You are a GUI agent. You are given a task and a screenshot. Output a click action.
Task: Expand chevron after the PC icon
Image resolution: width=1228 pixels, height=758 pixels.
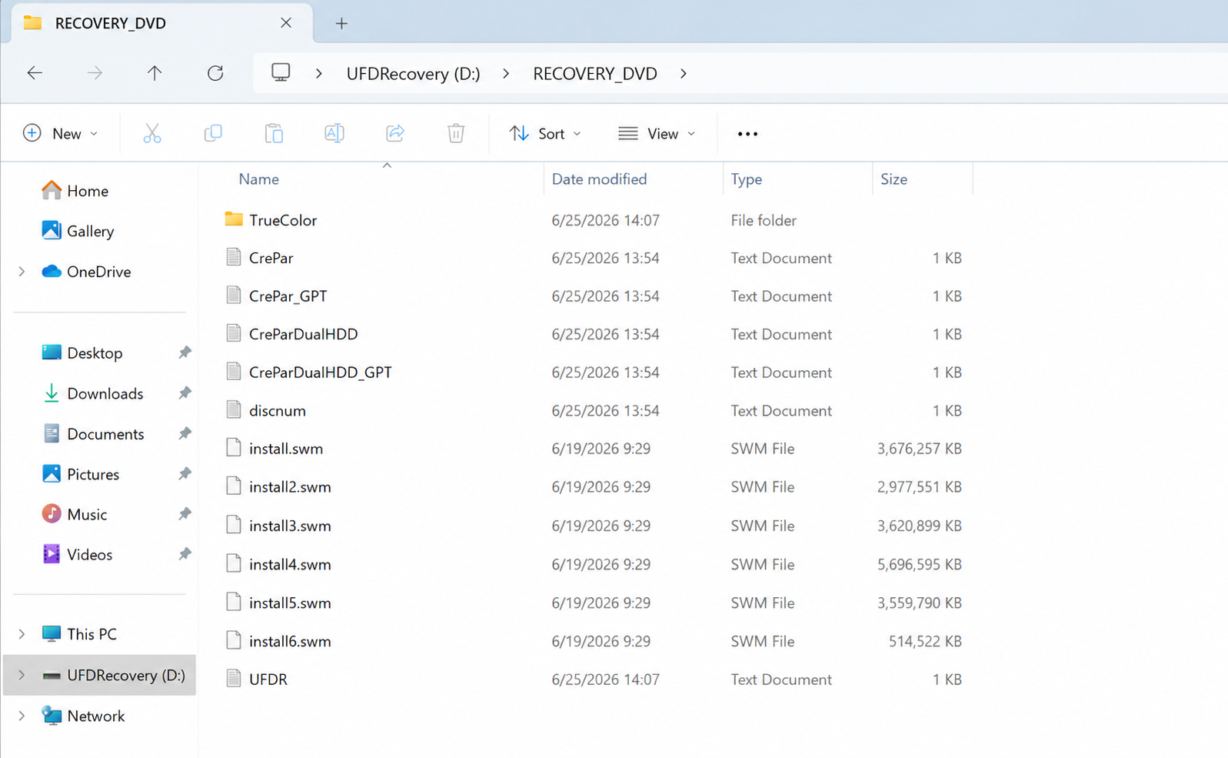pyautogui.click(x=318, y=74)
